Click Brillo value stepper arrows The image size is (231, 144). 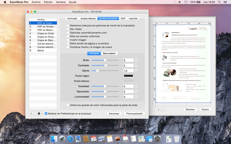click(136, 60)
